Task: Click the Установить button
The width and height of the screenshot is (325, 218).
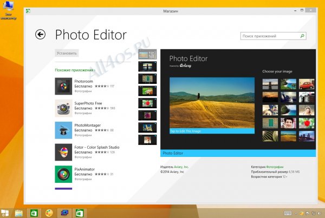Action: [x=68, y=53]
